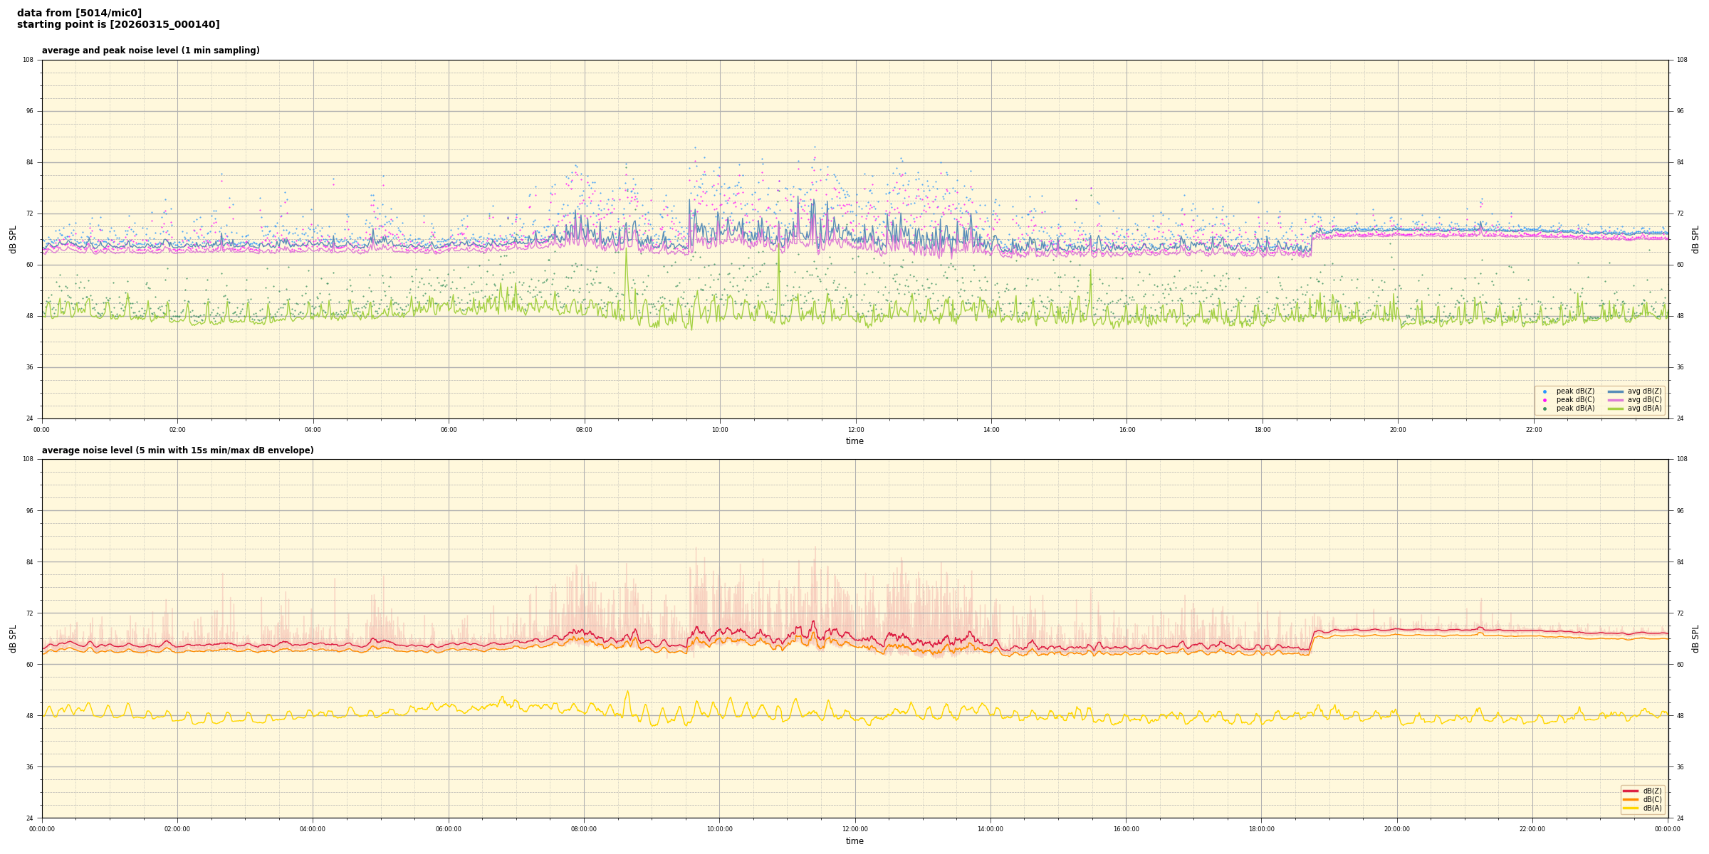Screen dimensions: 1709x854
Task: Click the 'average and peak noise level' chart title
Action: pos(150,51)
